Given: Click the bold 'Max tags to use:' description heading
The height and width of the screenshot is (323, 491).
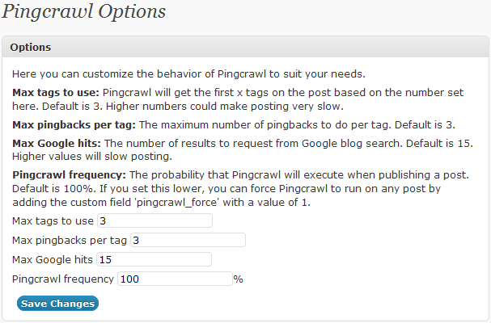Looking at the screenshot, I should click(x=56, y=93).
